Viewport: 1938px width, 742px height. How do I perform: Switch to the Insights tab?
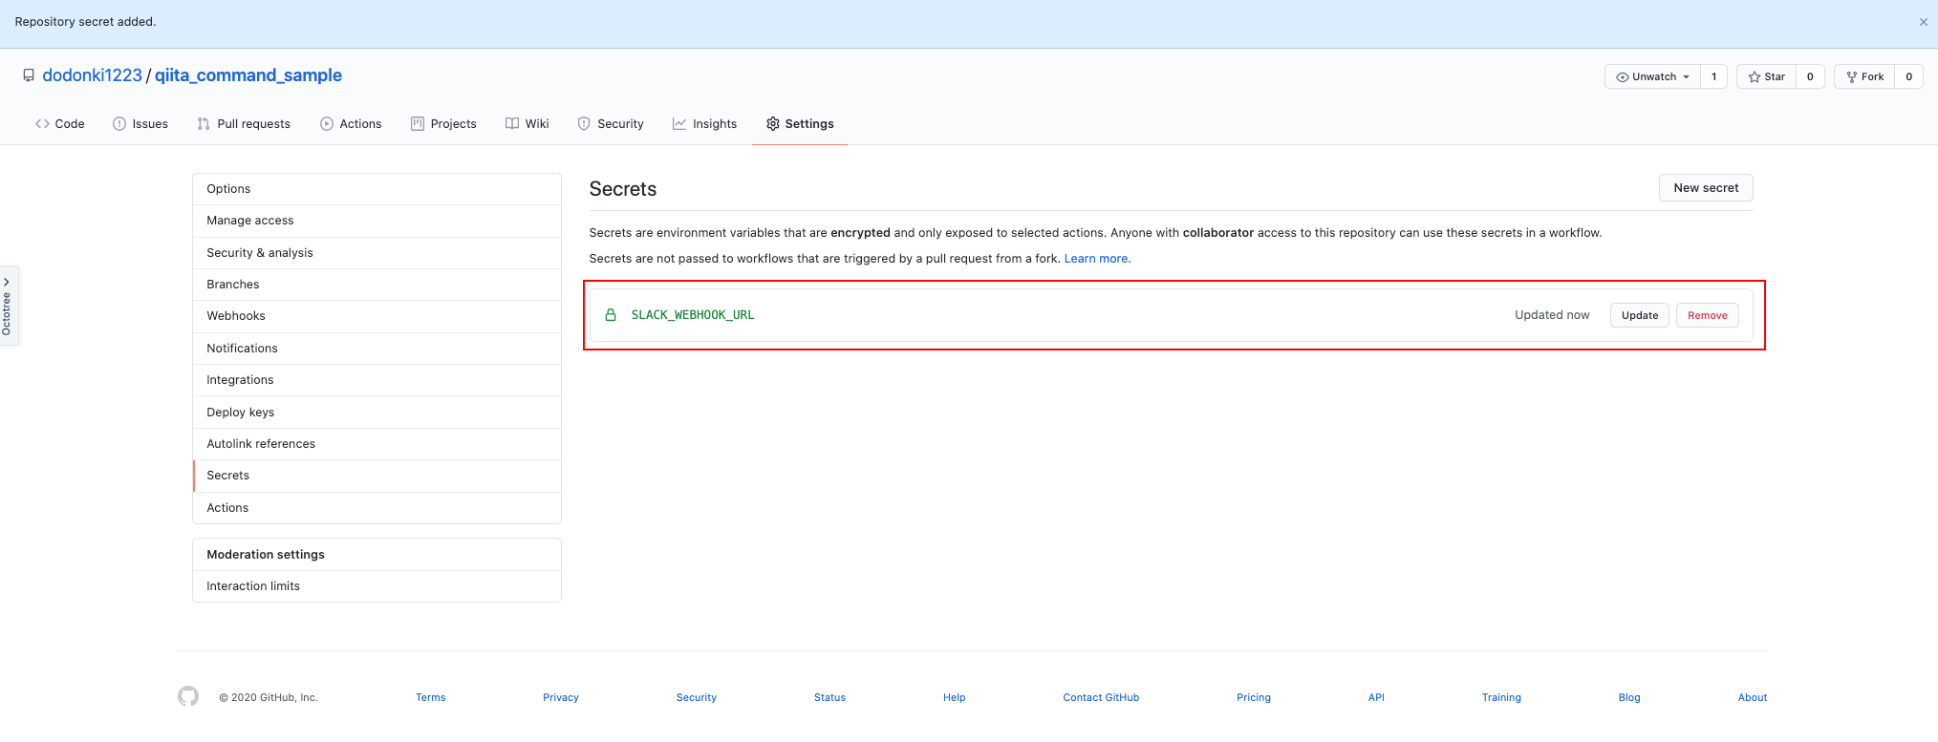(x=704, y=124)
